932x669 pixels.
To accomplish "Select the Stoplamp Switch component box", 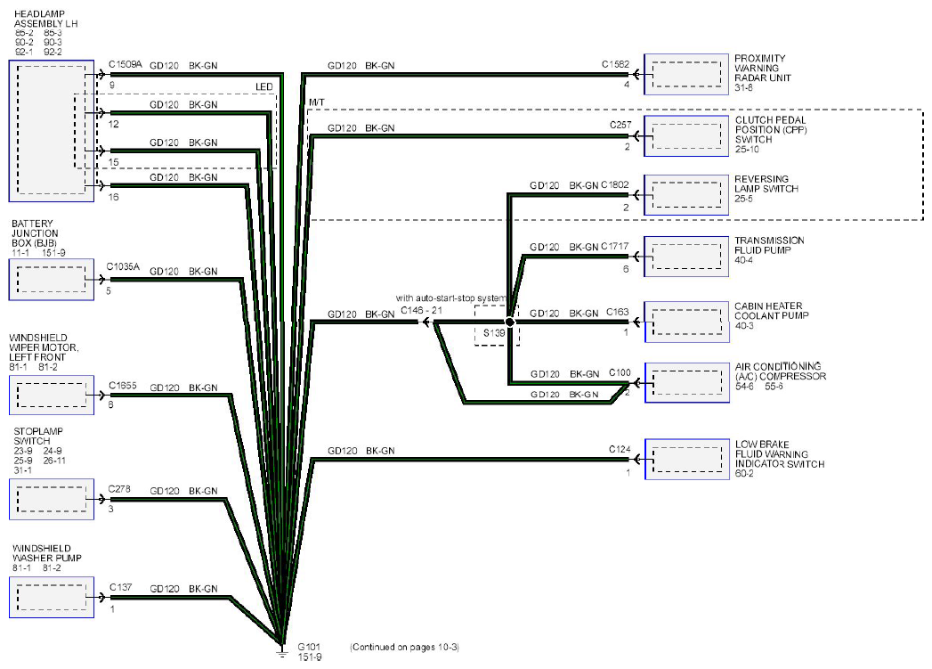I will [x=51, y=499].
